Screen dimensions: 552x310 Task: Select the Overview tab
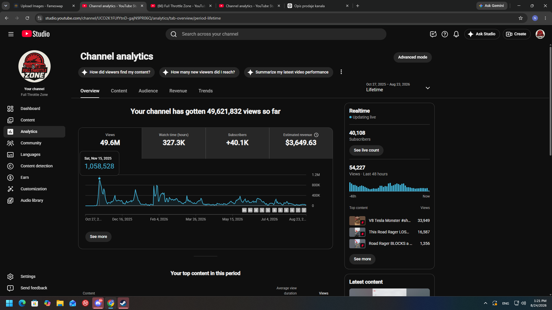click(90, 91)
